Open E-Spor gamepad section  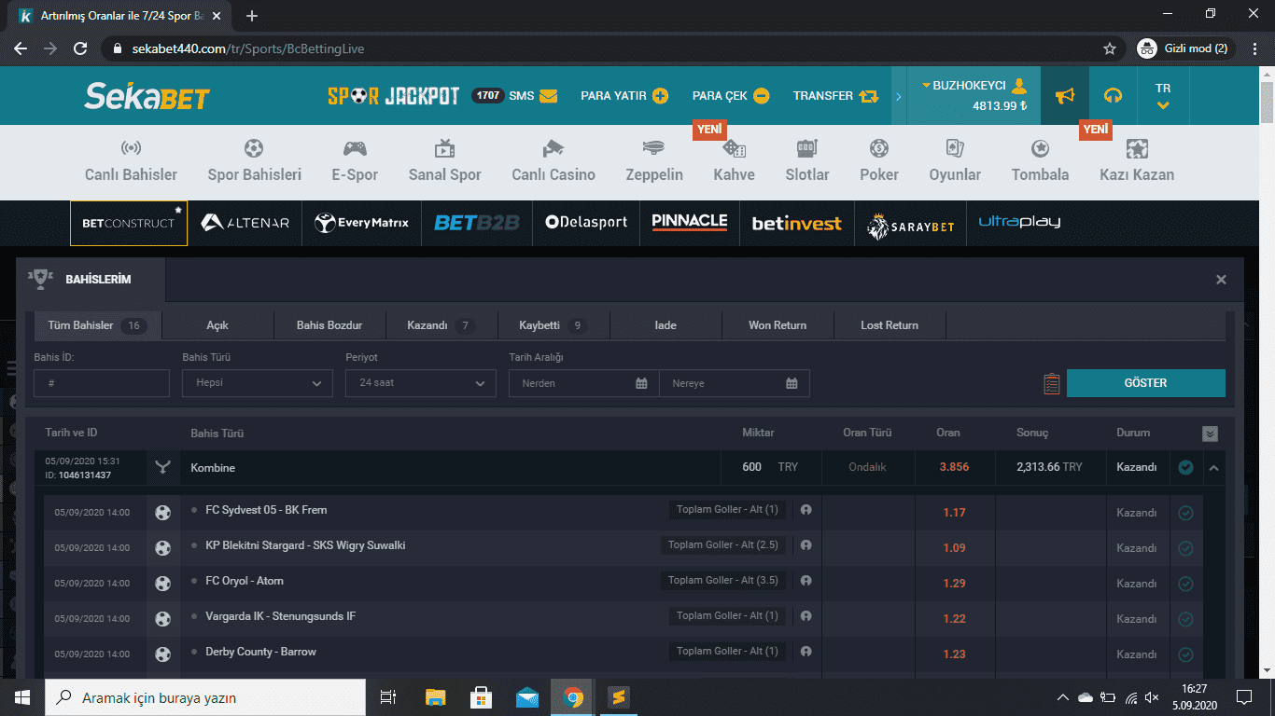pos(355,161)
